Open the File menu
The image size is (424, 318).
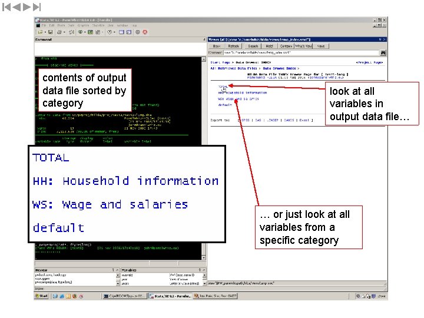point(44,25)
